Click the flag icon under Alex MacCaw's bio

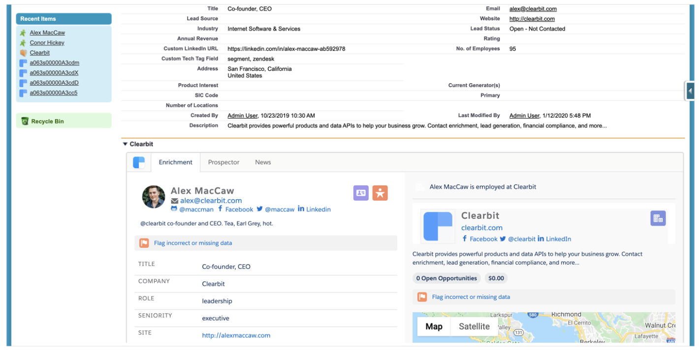pos(144,243)
